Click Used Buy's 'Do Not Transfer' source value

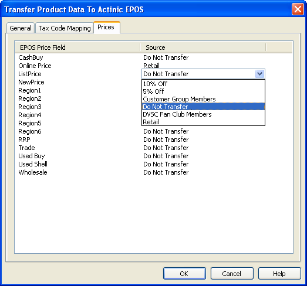[166, 156]
